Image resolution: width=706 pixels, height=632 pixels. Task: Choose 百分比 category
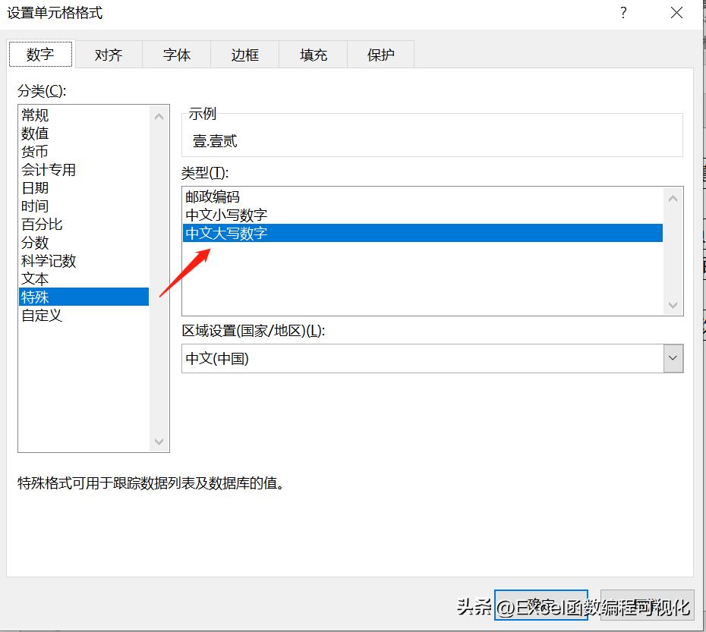43,225
